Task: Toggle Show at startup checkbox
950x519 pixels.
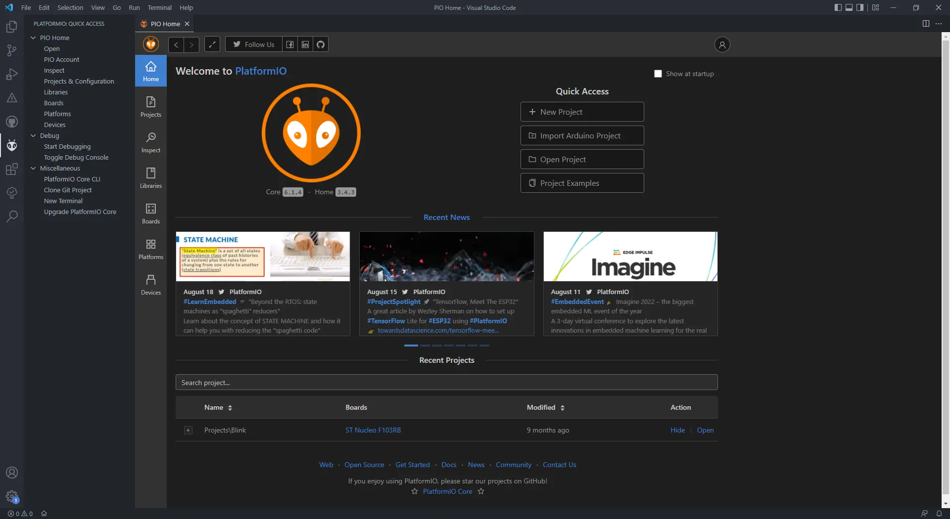Action: click(x=658, y=74)
